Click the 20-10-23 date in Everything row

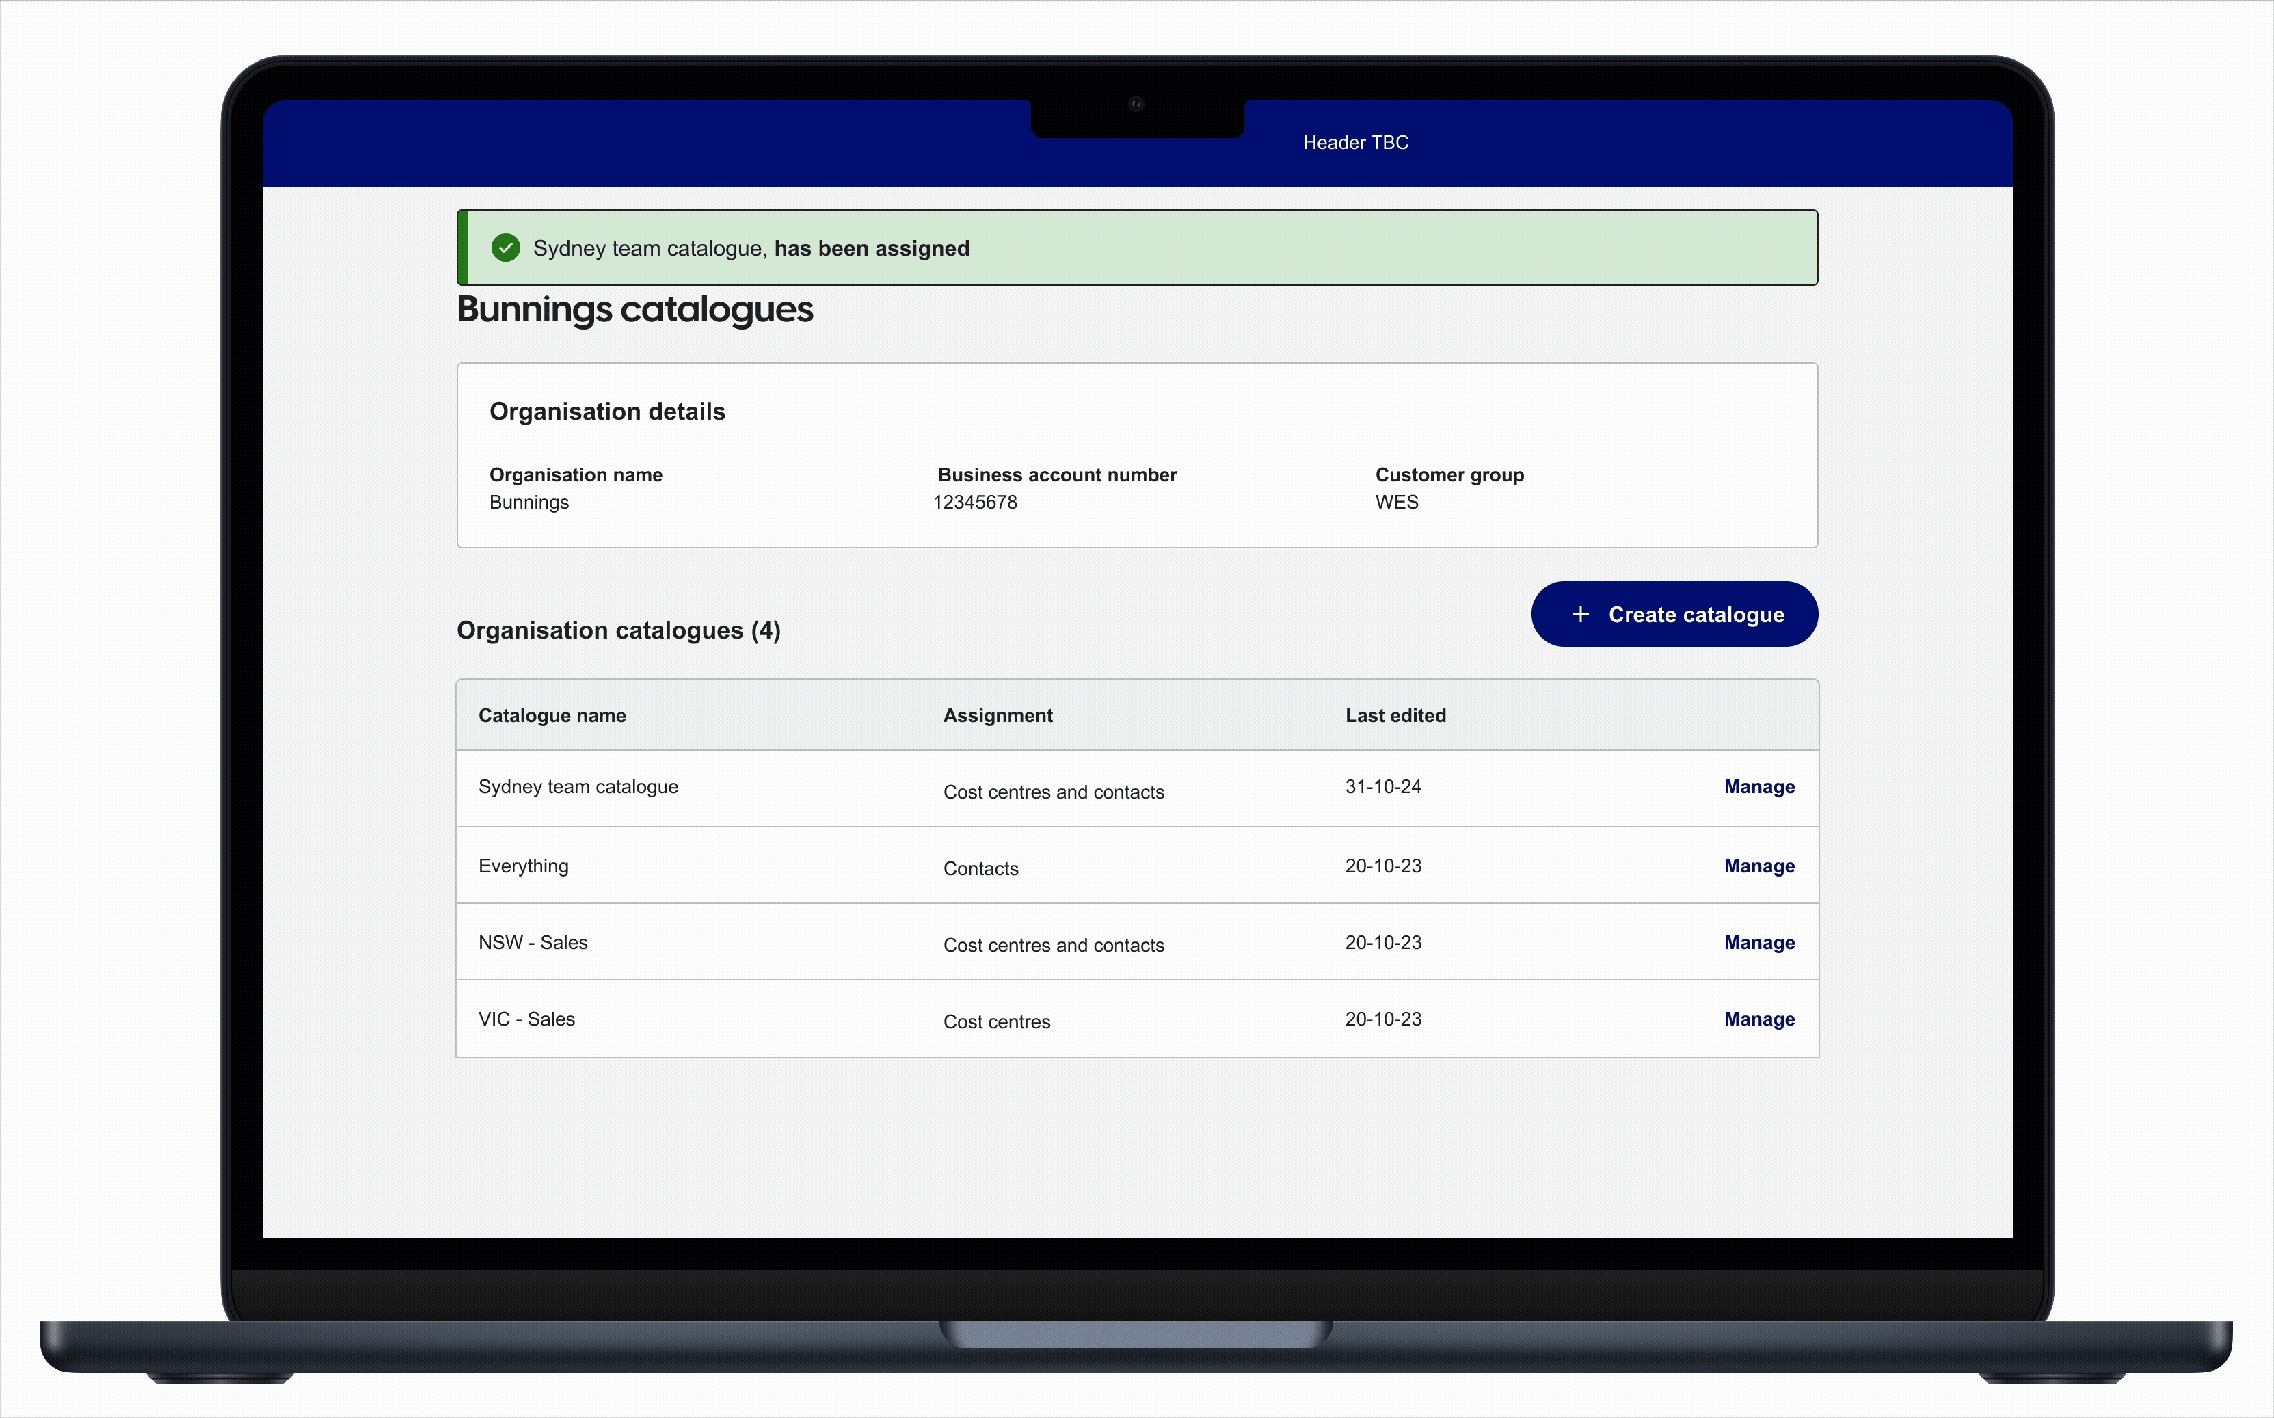(x=1383, y=866)
